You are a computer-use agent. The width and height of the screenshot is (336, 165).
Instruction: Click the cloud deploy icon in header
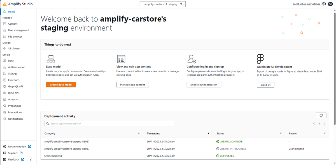(x=324, y=4)
